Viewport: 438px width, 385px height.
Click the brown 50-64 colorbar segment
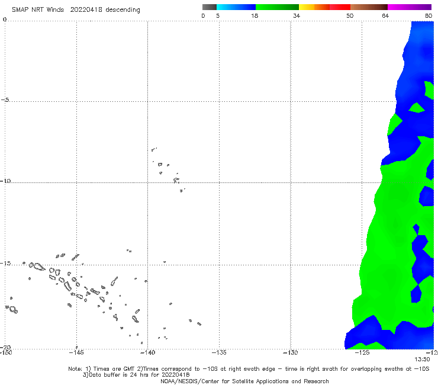tap(369, 7)
